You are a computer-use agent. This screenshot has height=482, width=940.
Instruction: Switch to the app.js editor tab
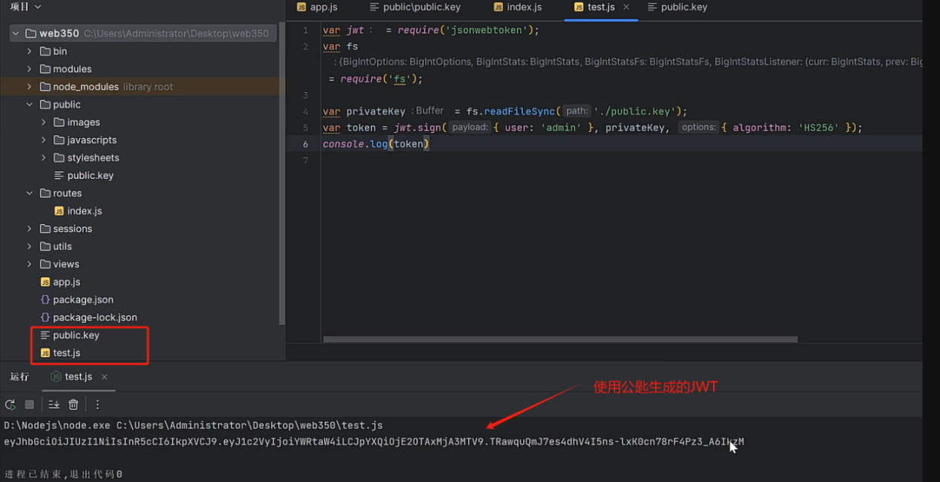pos(318,7)
